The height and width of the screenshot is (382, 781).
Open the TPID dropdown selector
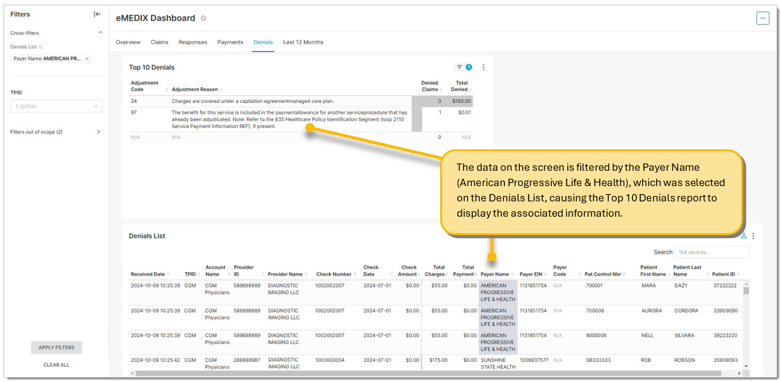56,107
